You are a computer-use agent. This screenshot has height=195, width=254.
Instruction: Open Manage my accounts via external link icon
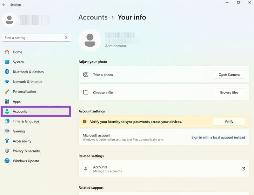(x=243, y=168)
